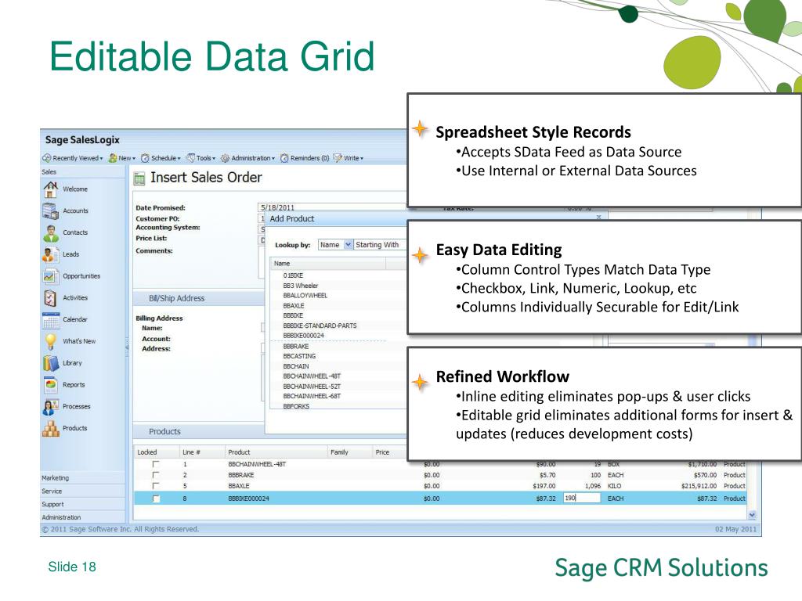
Task: Sort grid by the Product column header
Action: point(276,452)
